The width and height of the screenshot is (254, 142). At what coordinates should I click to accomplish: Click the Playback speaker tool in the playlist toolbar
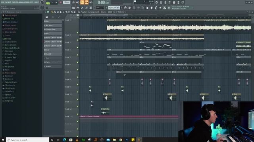75,12
